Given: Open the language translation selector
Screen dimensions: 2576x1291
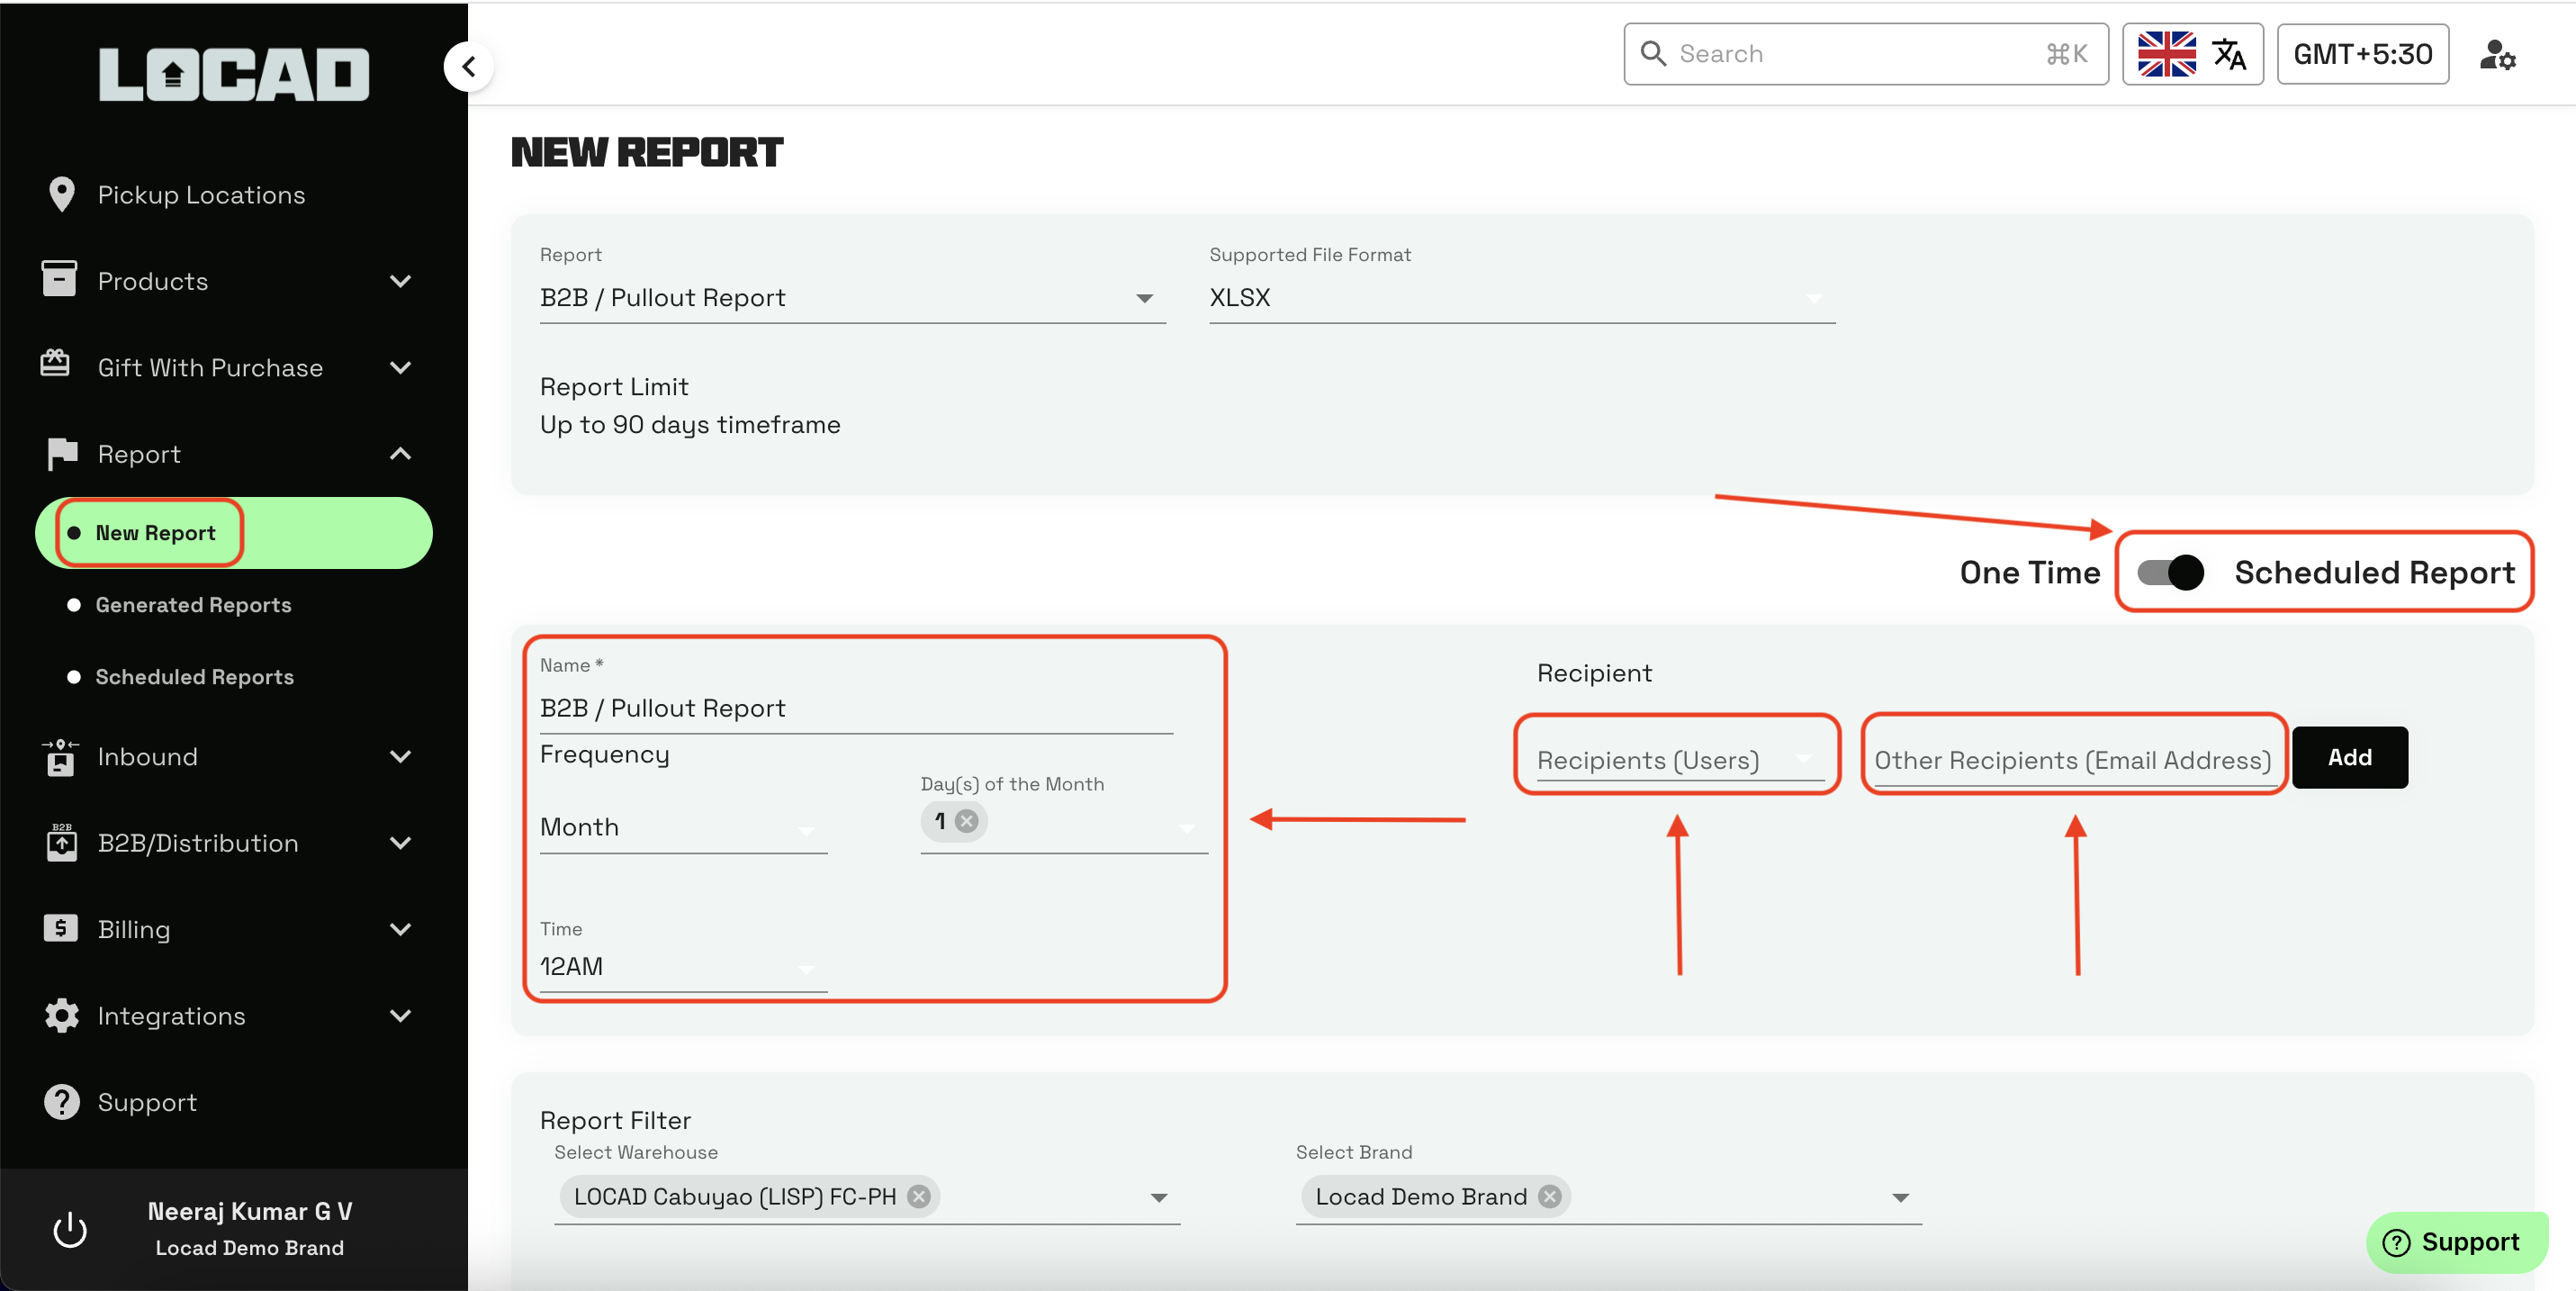Looking at the screenshot, I should [2191, 54].
